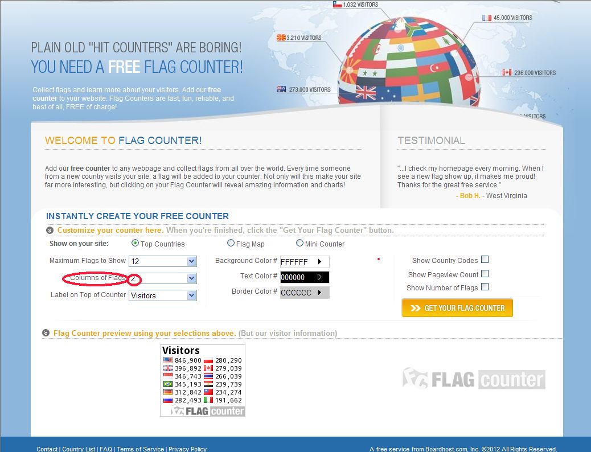591x452 pixels.
Task: Click the Canada flag beside 279,039
Action: point(208,368)
